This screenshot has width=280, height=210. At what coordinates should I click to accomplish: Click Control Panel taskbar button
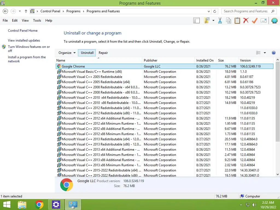point(73,205)
